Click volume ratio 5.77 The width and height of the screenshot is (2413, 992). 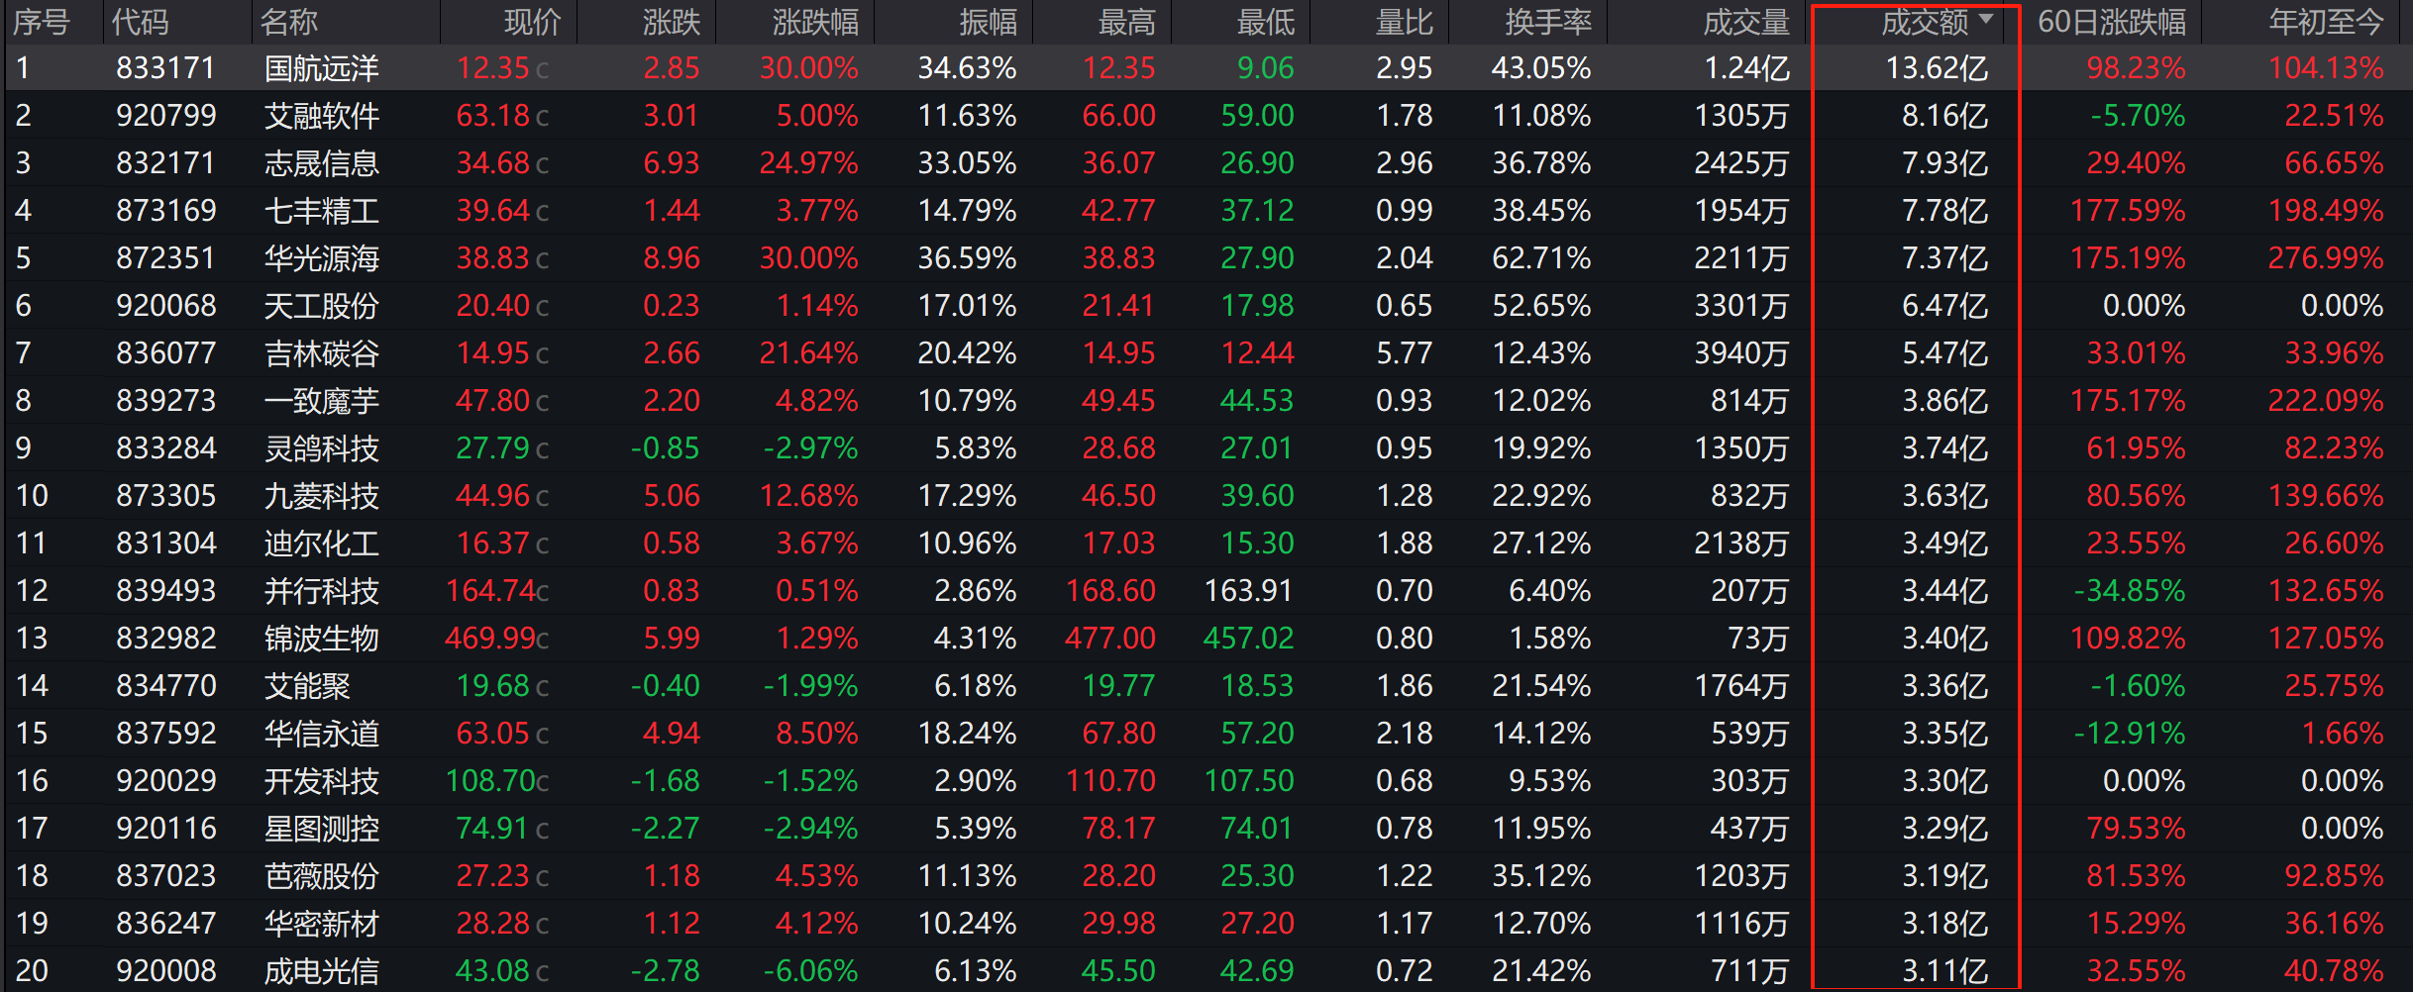tap(1404, 353)
